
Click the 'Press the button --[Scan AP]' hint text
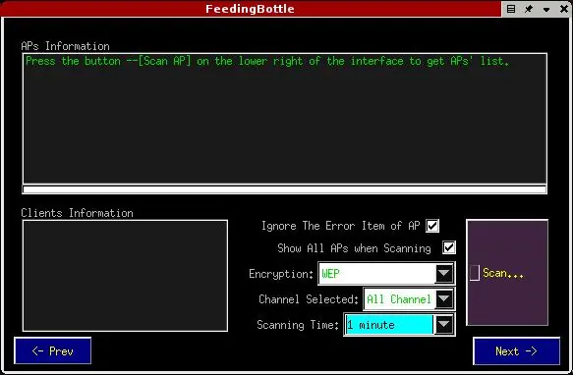pos(267,61)
